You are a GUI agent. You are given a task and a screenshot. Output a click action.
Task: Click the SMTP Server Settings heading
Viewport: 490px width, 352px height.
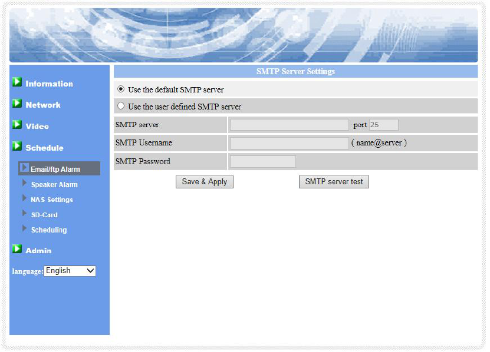295,71
